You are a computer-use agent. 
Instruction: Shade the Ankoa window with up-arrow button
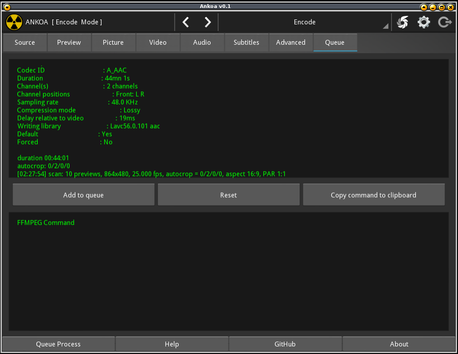(424, 7)
